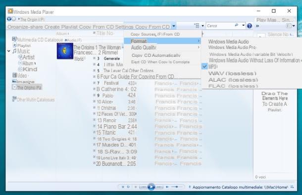Open Guide For Copying From CD
Screen dimensions: 302x195
tap(146, 77)
